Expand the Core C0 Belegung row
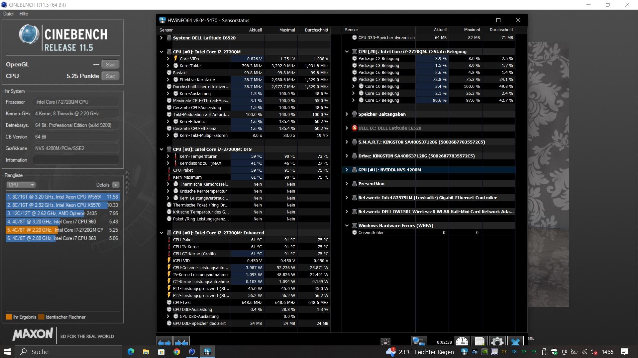The image size is (638, 358). tap(353, 86)
